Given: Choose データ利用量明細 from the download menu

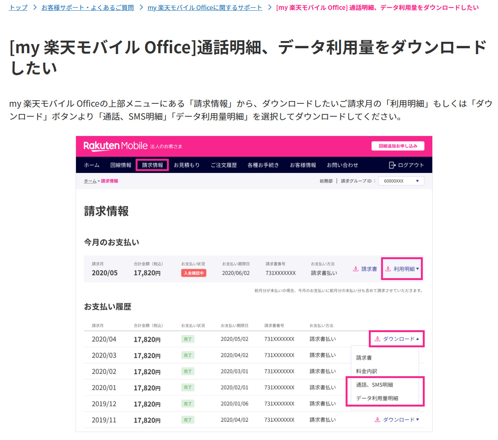Looking at the screenshot, I should [377, 398].
